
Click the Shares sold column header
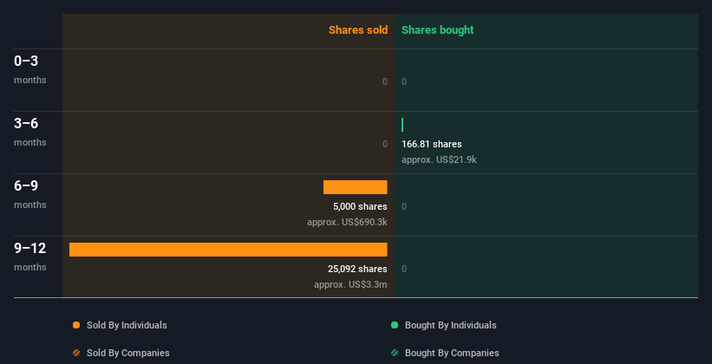pyautogui.click(x=357, y=30)
